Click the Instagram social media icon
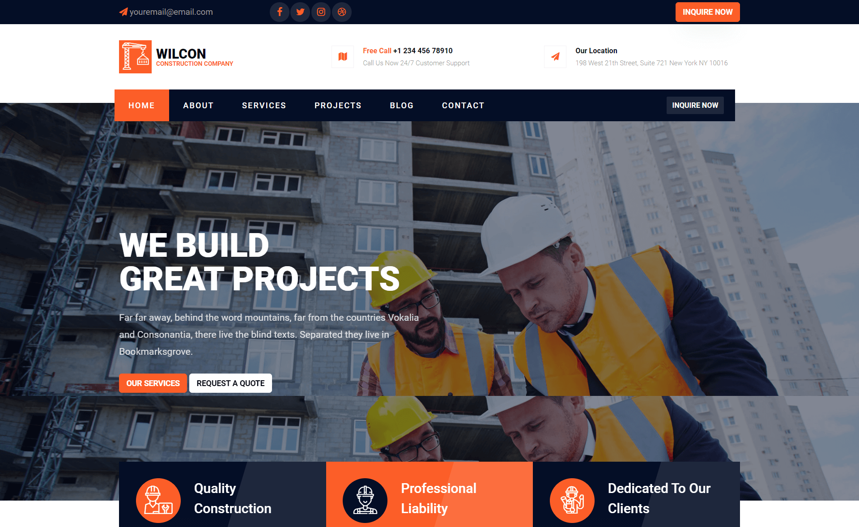This screenshot has width=859, height=527. tap(321, 12)
